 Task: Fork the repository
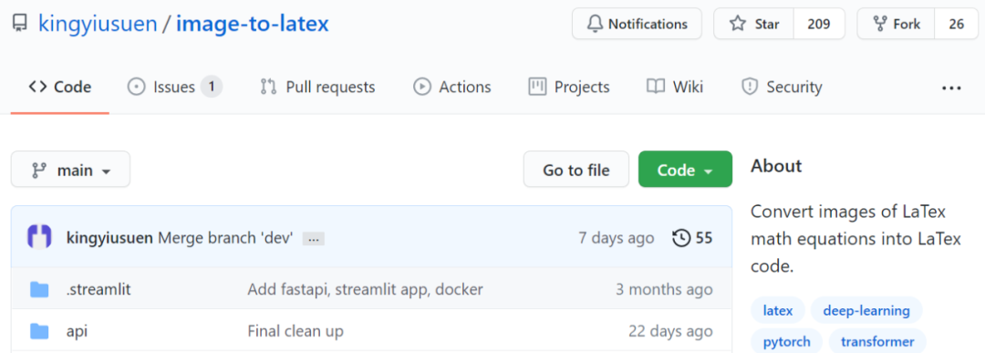897,24
